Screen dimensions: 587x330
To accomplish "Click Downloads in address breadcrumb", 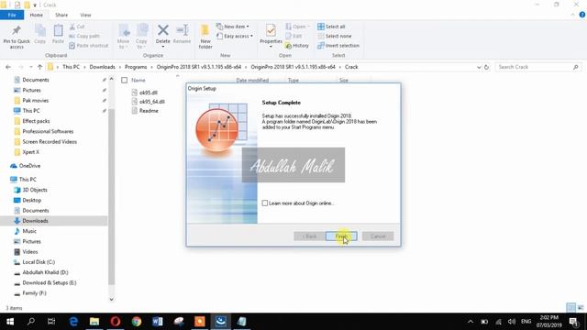I will [102, 67].
